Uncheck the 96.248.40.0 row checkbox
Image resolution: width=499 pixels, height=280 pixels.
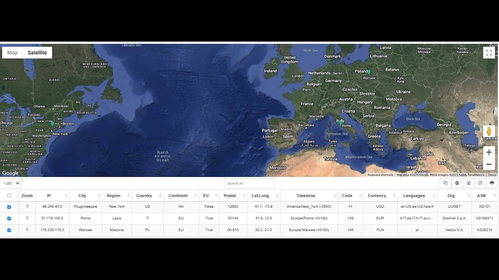point(9,207)
